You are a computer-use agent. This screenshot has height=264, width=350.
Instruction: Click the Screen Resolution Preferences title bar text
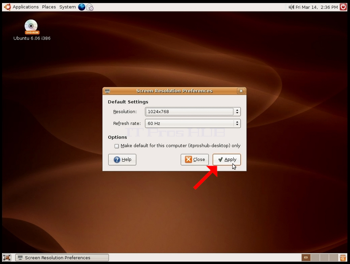(x=174, y=91)
